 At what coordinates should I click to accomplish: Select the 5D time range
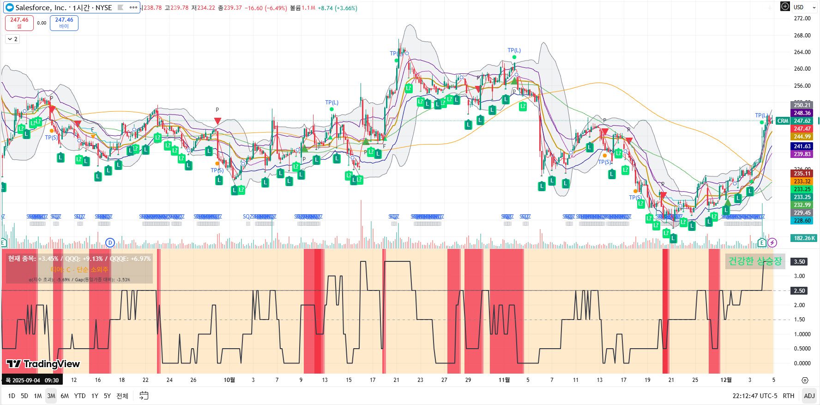tap(24, 396)
